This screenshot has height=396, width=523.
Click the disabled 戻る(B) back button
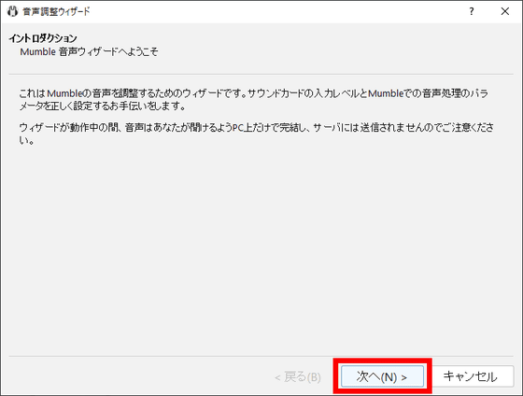[x=298, y=377]
